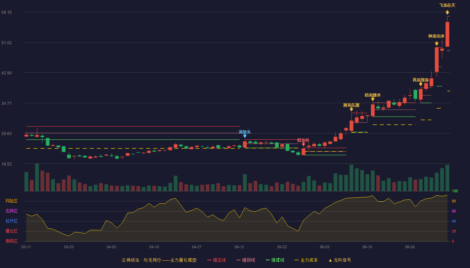Click the 低吸区 zone label

coord(11,241)
